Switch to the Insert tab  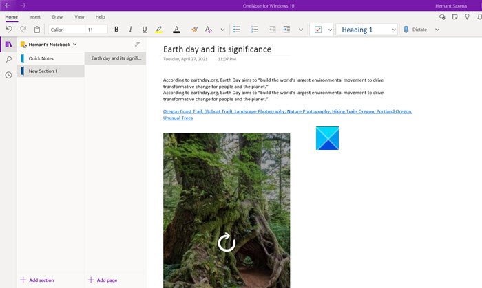(x=34, y=16)
